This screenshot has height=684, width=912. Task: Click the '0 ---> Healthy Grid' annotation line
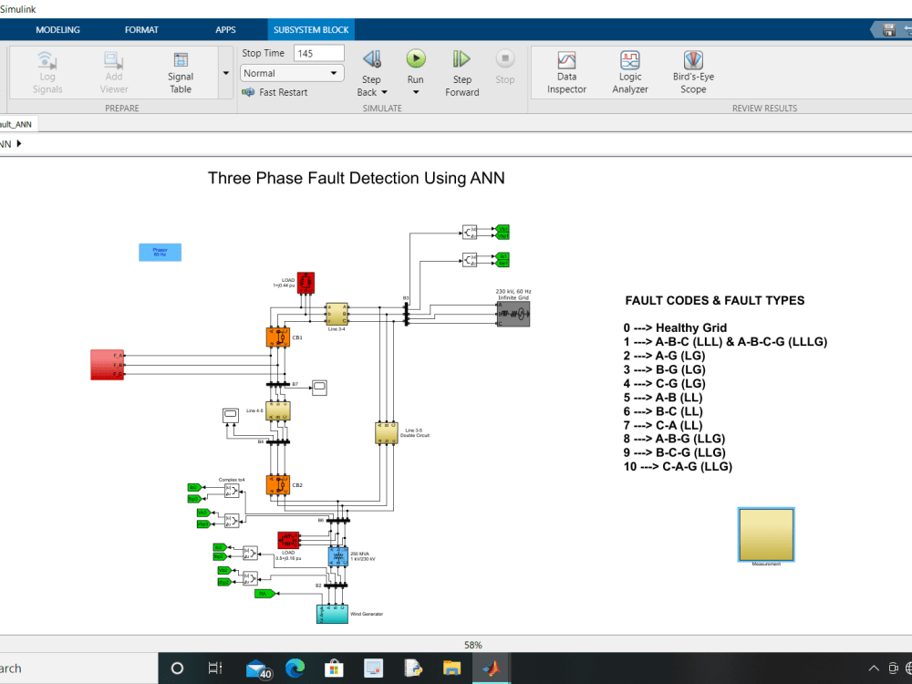[675, 328]
